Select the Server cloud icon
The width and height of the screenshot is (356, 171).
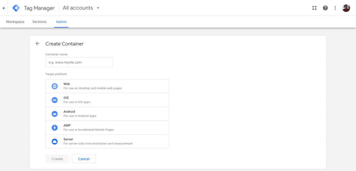(55, 141)
